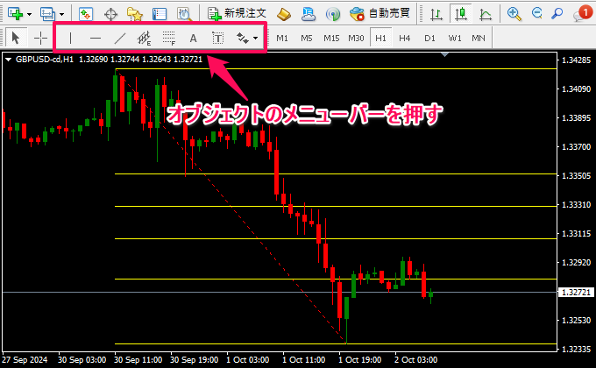Click the 新規注文 new order button
The width and height of the screenshot is (596, 368).
(x=237, y=14)
